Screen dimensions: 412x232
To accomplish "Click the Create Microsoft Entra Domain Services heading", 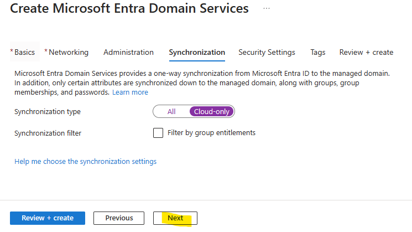I will tap(129, 8).
